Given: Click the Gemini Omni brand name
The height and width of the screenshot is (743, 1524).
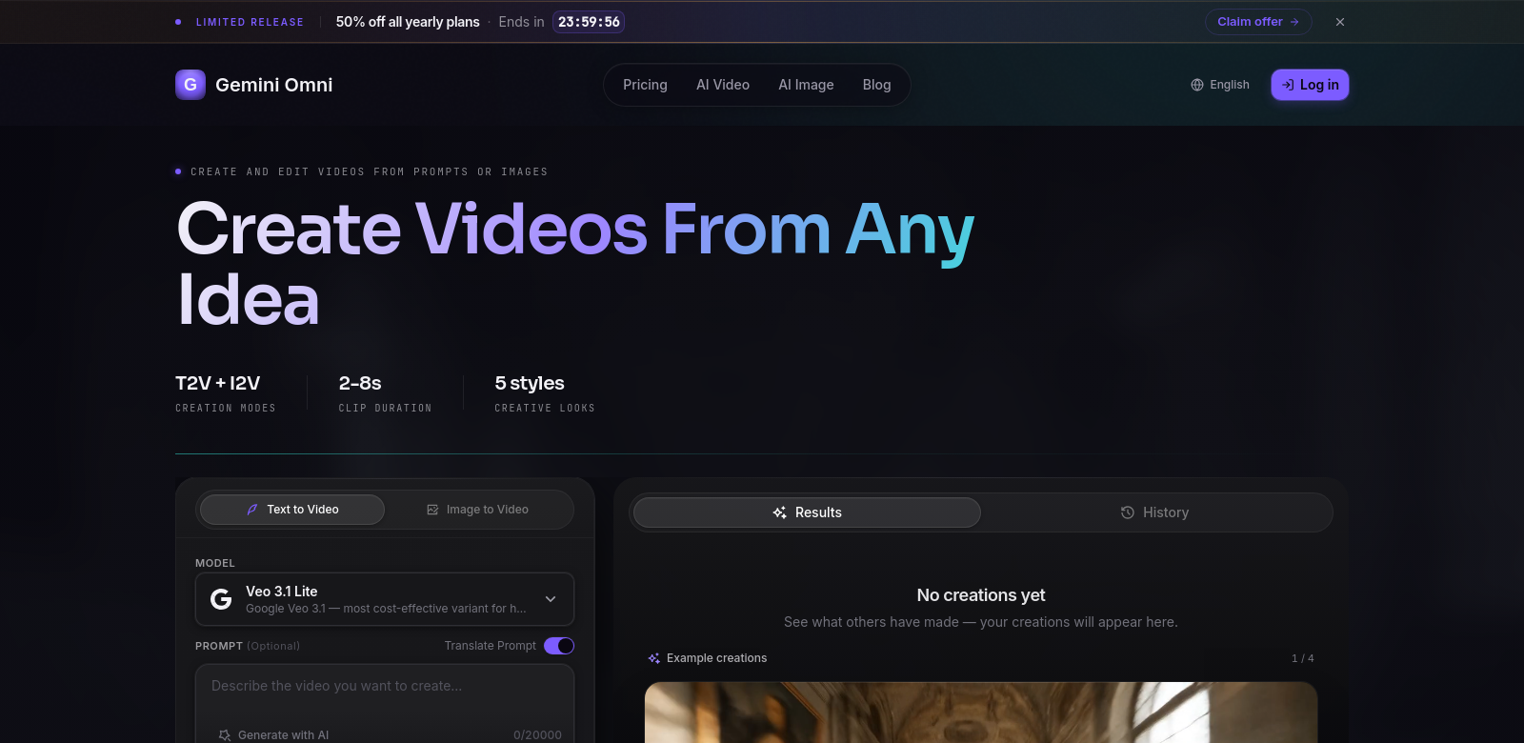Looking at the screenshot, I should pos(274,85).
